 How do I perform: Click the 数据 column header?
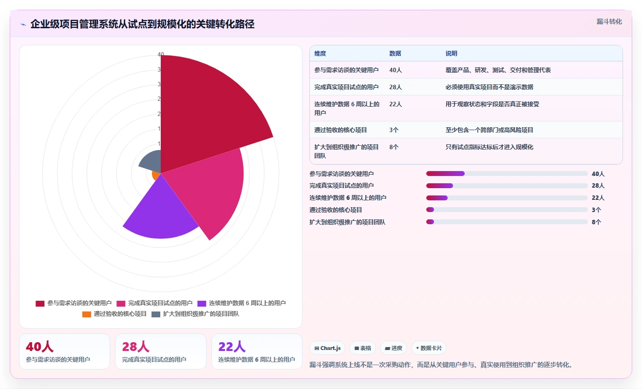tap(396, 54)
